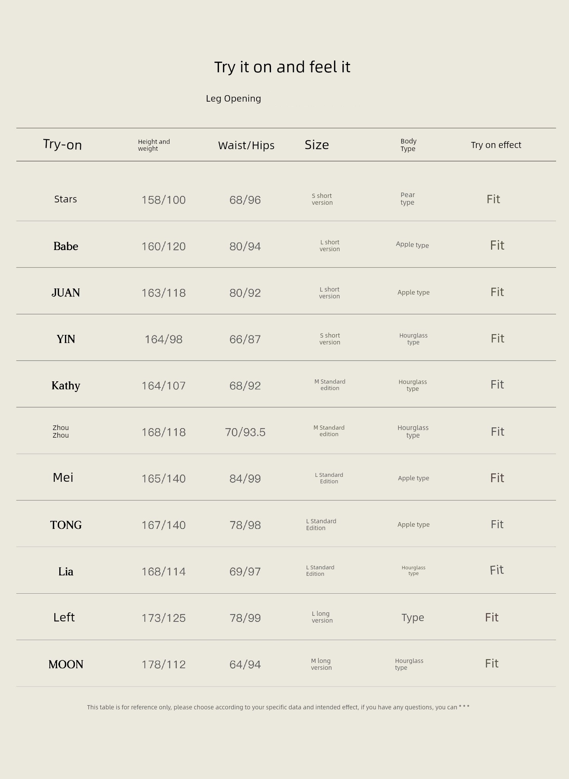
Task: Select the Babe row name
Action: click(x=66, y=246)
